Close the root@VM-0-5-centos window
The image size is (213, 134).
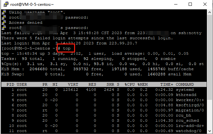tap(205, 5)
